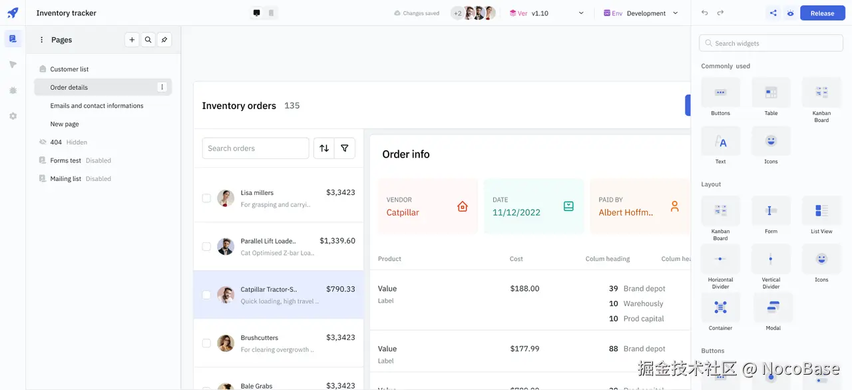This screenshot has width=852, height=390.
Task: Click the Search orders field
Action: 256,148
